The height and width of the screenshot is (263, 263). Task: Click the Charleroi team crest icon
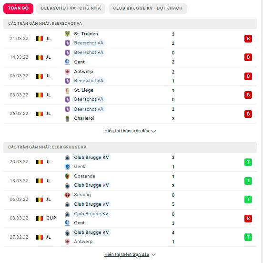[67, 118]
